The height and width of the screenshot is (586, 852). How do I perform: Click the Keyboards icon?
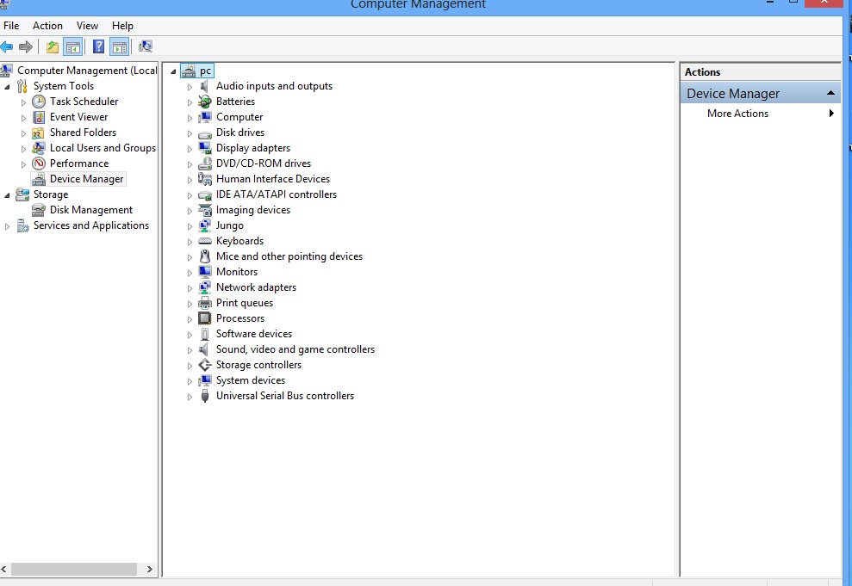(205, 241)
